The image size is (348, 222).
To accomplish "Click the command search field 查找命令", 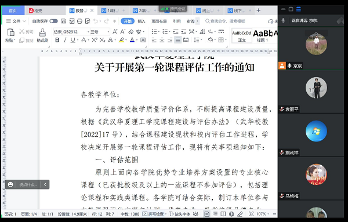I will coord(225,21).
